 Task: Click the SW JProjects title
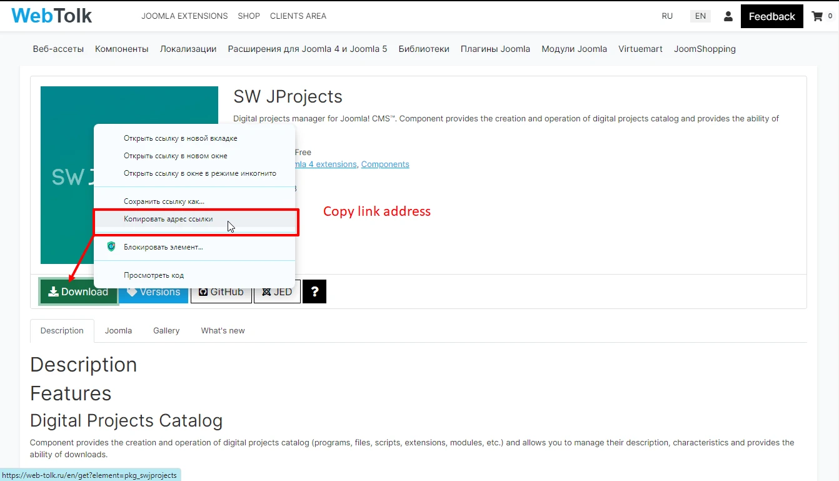click(288, 97)
